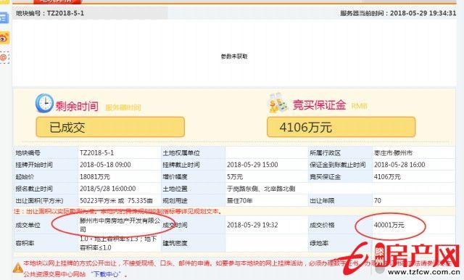Click the 增价幅度 label
This screenshot has width=464, height=280.
click(175, 177)
